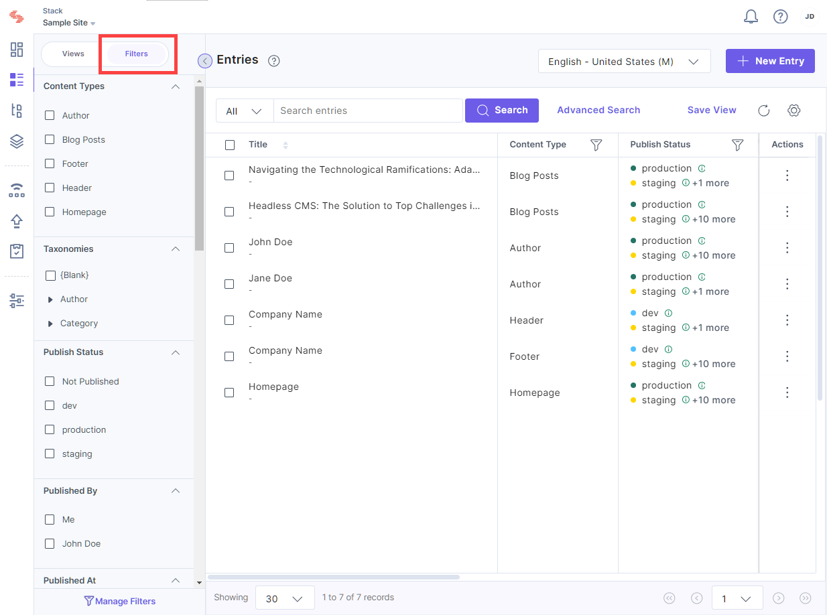Open Advanced Search
The image size is (827, 615).
click(x=598, y=110)
